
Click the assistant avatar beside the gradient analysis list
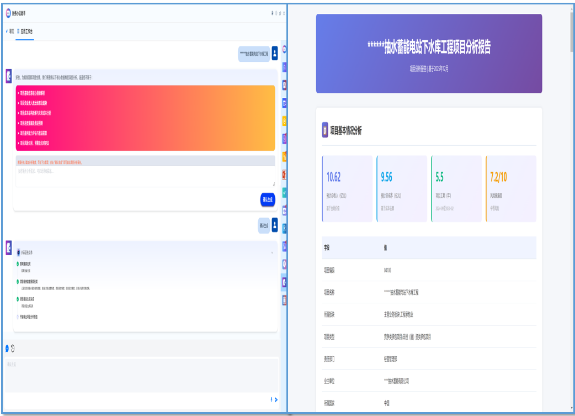8,76
